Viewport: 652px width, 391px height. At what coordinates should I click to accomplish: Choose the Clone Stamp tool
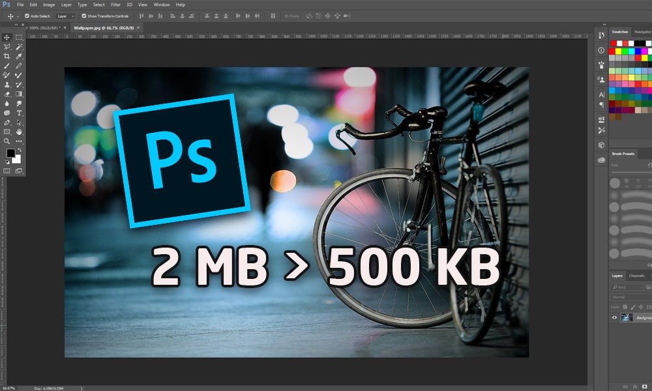(x=7, y=84)
